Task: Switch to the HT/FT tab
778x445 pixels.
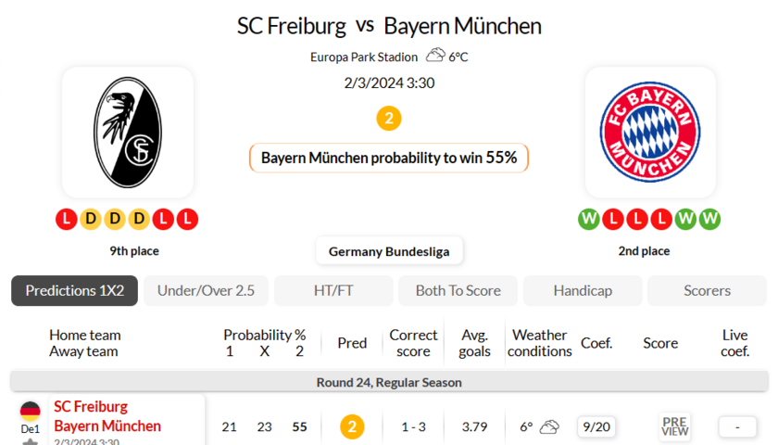Action: coord(333,290)
